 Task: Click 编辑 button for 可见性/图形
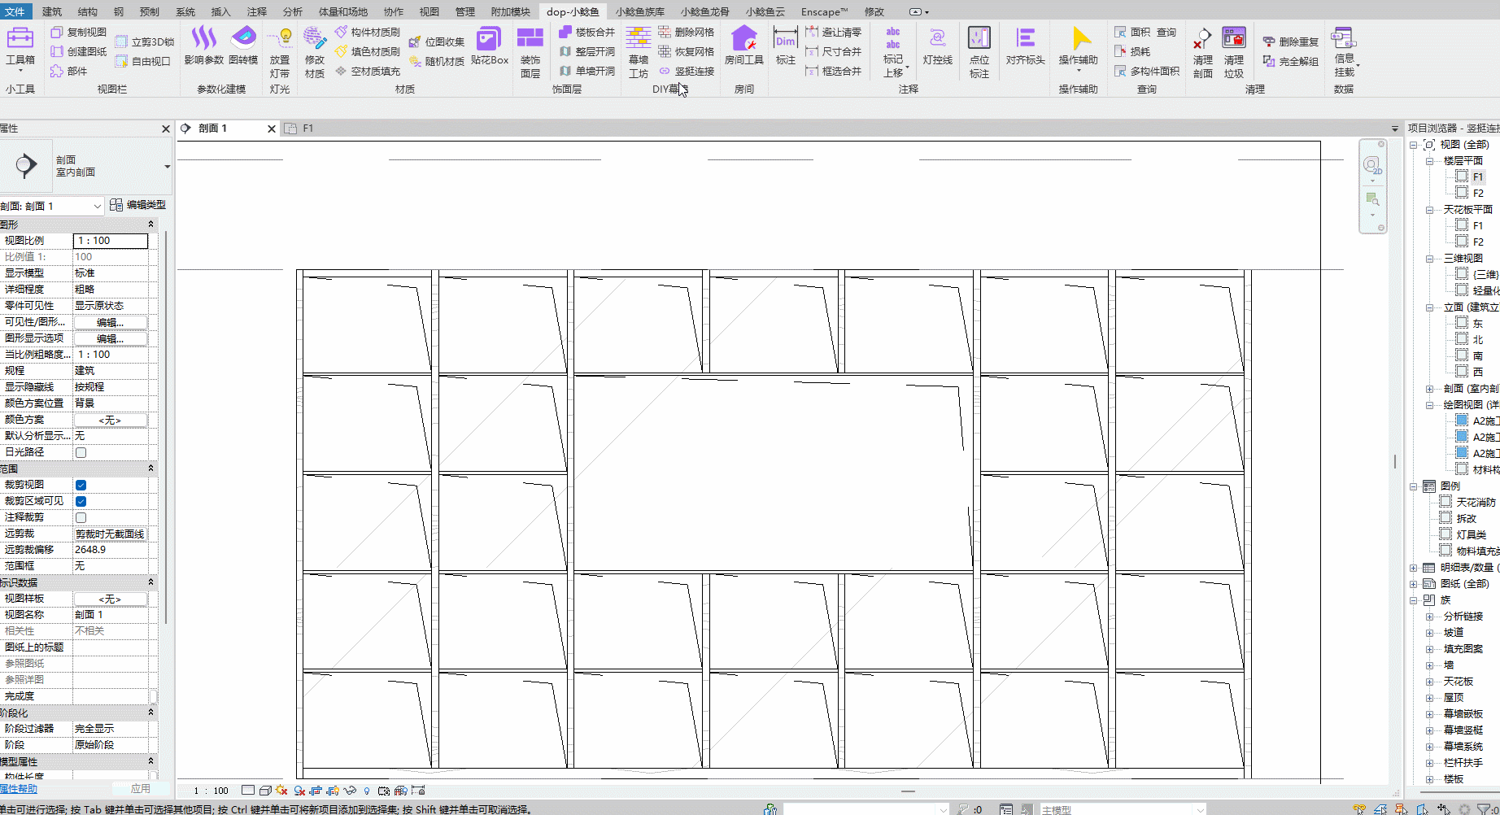111,322
